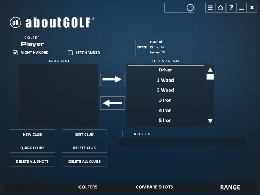Close the aboutGOLF window

(252, 8)
